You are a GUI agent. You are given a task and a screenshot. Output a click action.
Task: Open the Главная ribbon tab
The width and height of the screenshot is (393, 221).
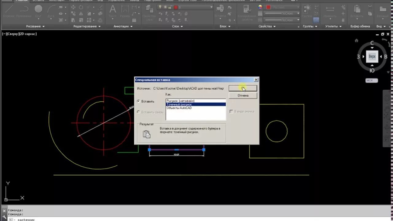[x=21, y=1]
